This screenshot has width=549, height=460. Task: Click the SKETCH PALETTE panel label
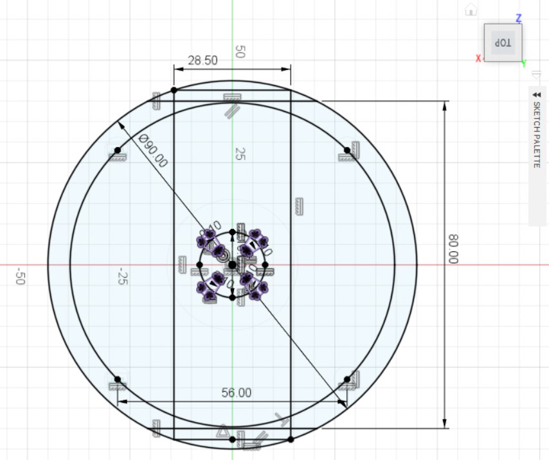point(537,135)
